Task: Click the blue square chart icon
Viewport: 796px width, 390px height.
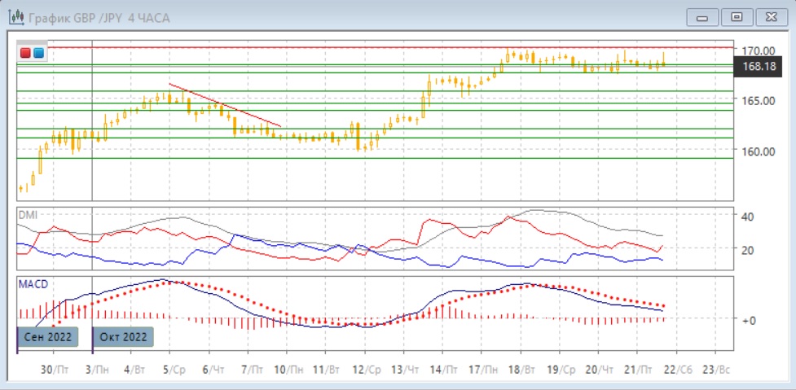Action: click(37, 53)
